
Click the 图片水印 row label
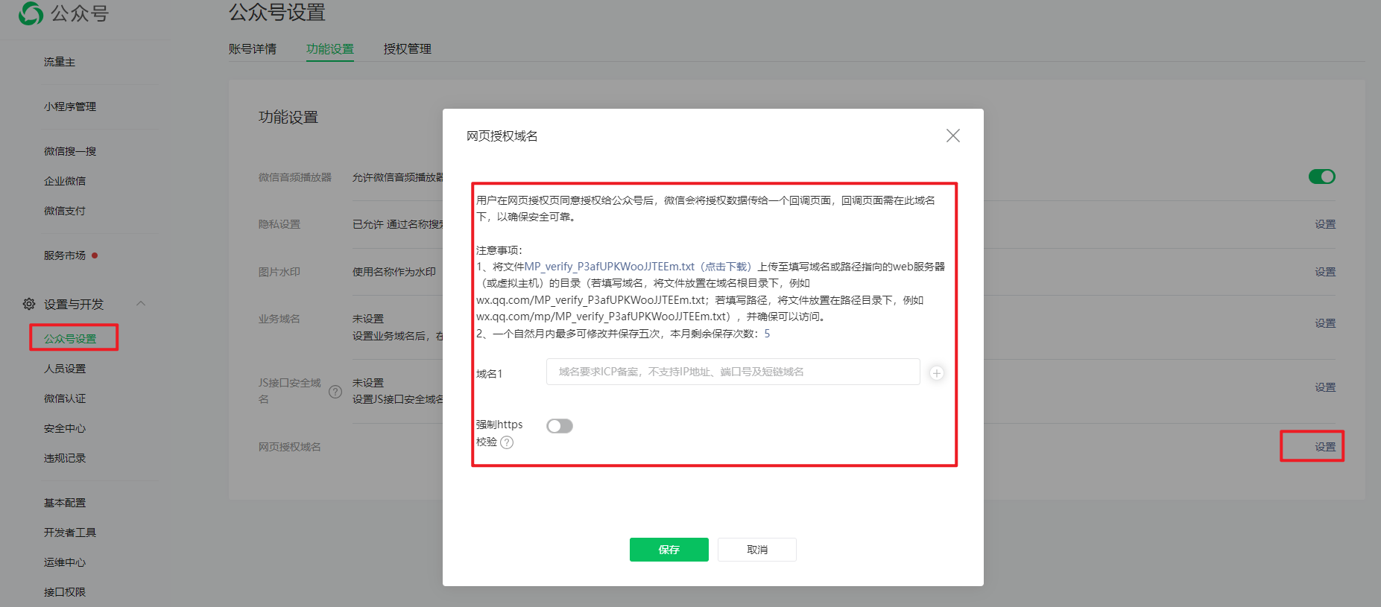pos(279,272)
